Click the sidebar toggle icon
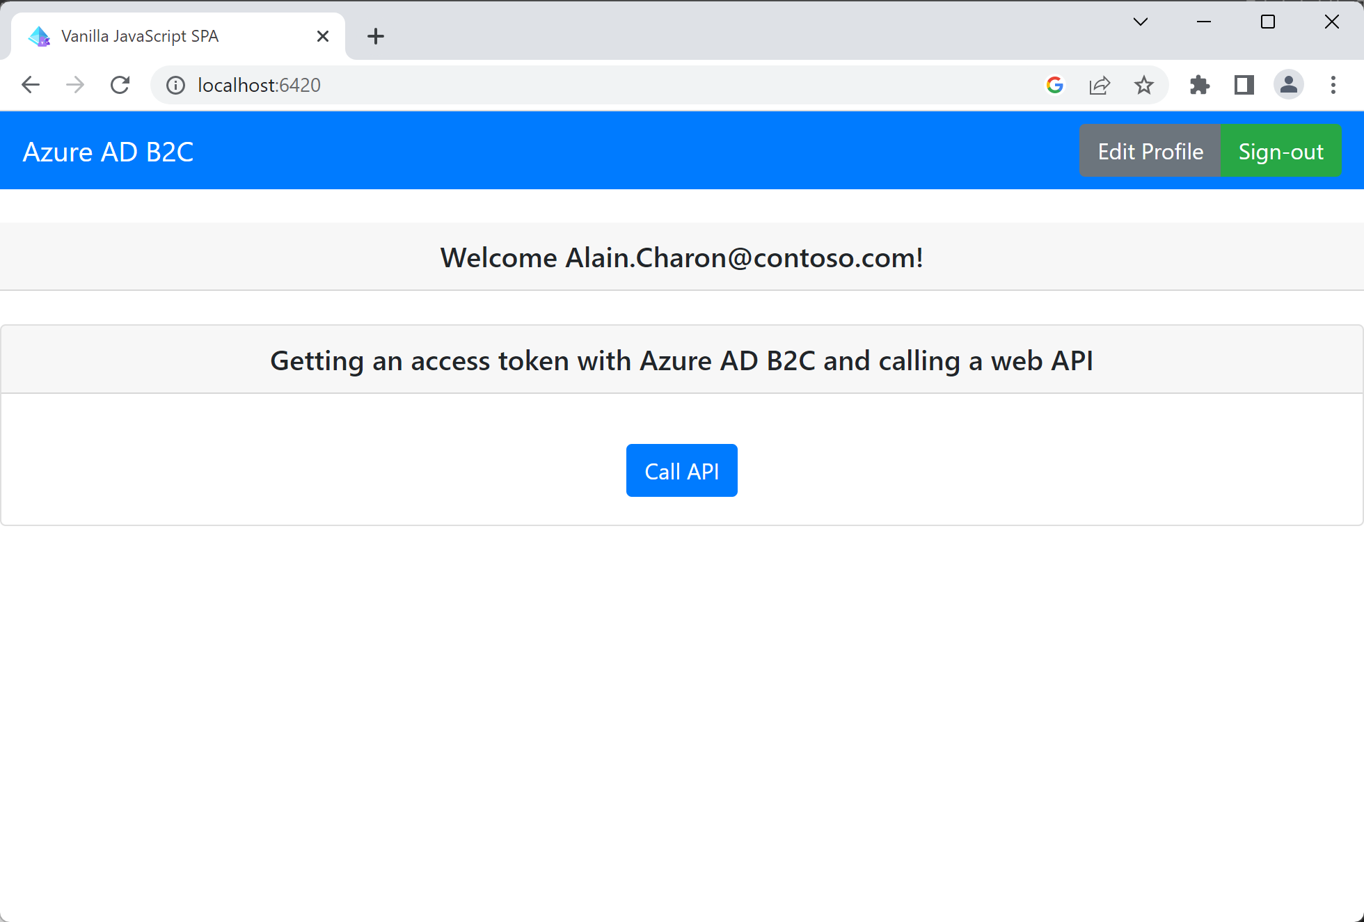 [1244, 86]
